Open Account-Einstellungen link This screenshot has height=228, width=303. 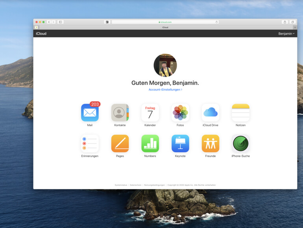pos(165,90)
